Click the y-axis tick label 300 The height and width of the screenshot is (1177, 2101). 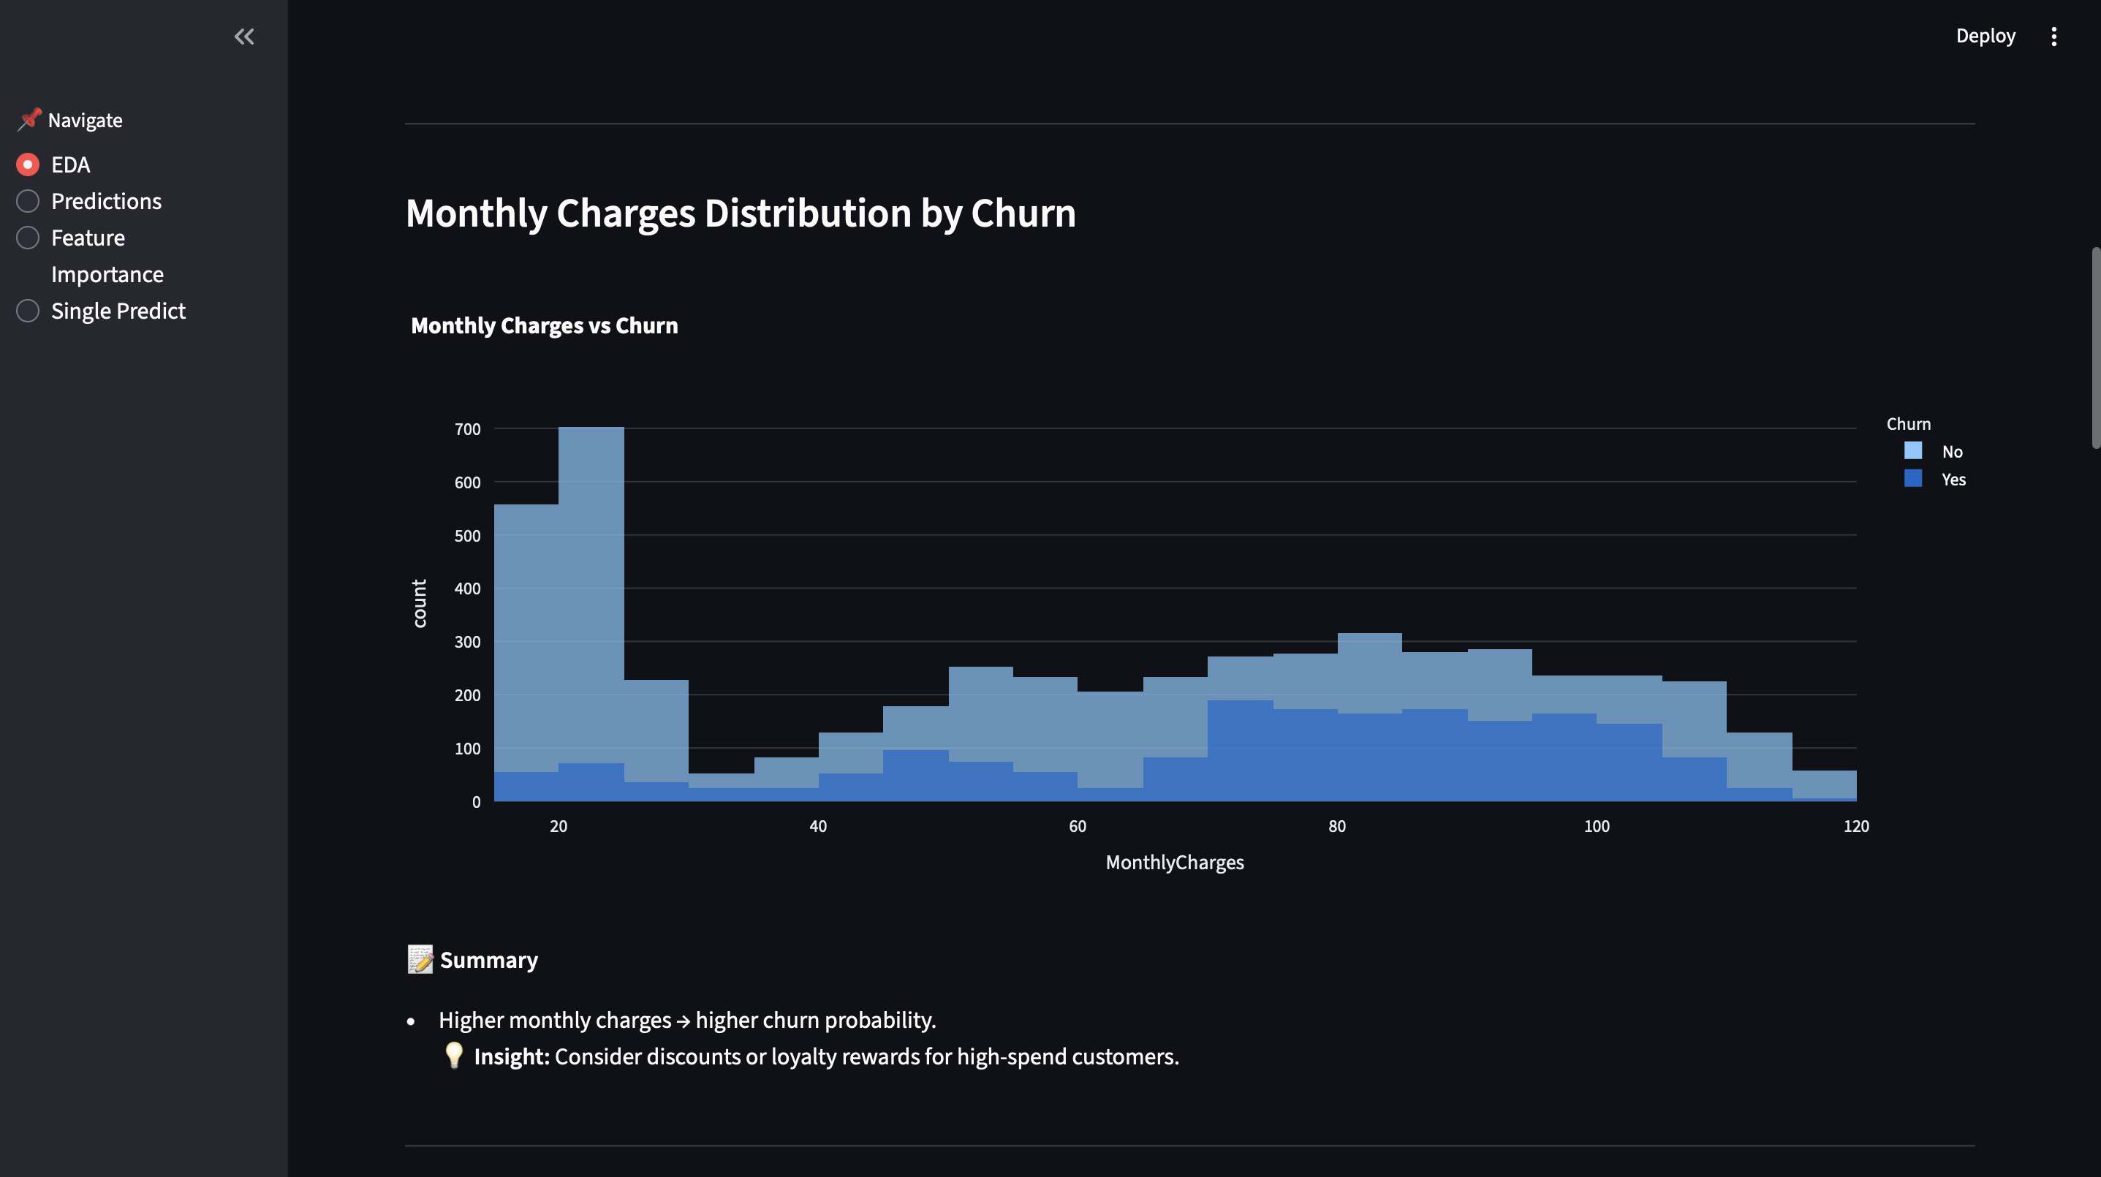pos(467,642)
